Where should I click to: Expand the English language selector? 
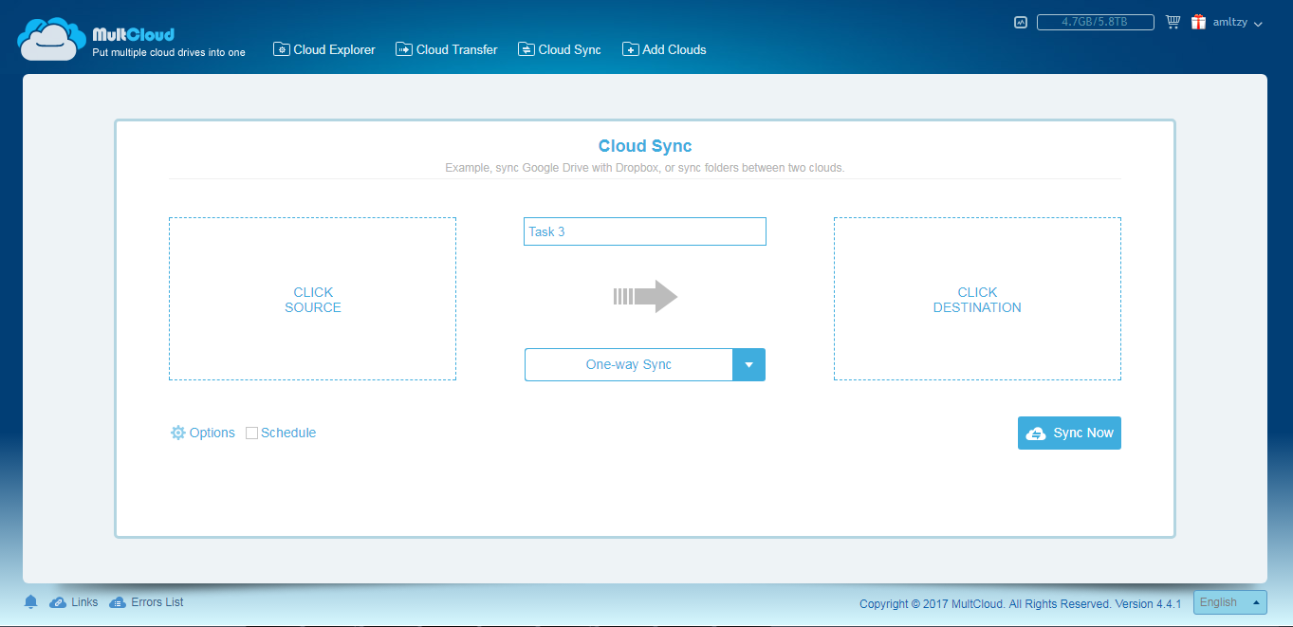pyautogui.click(x=1230, y=602)
